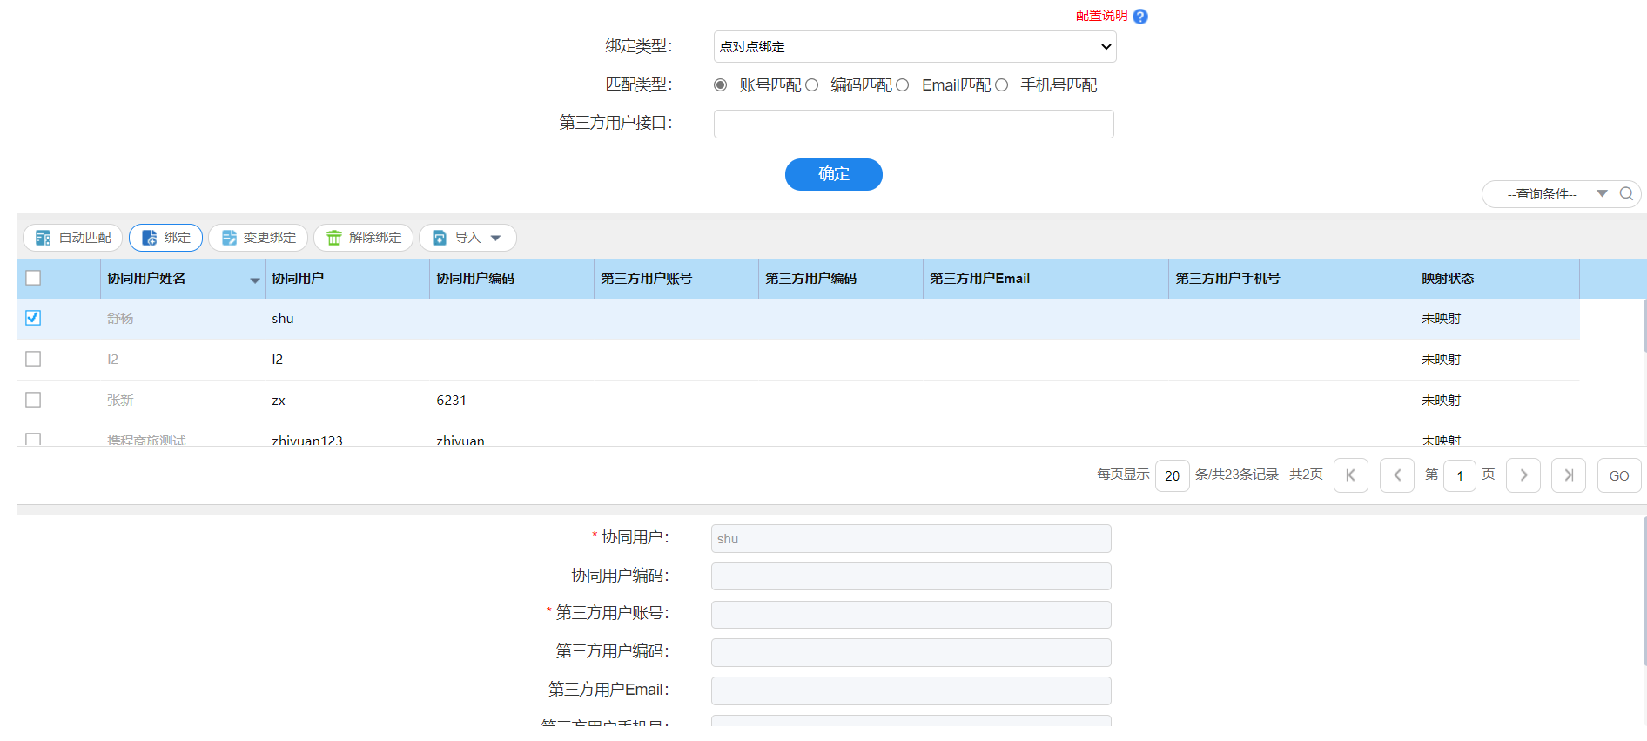Click the blue 确定 button
The width and height of the screenshot is (1647, 741).
[x=833, y=174]
